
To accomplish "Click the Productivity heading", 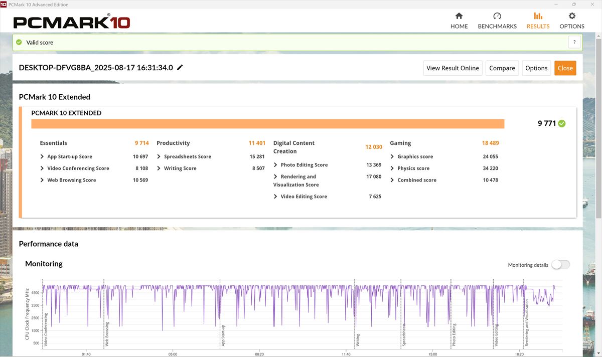I will [173, 143].
